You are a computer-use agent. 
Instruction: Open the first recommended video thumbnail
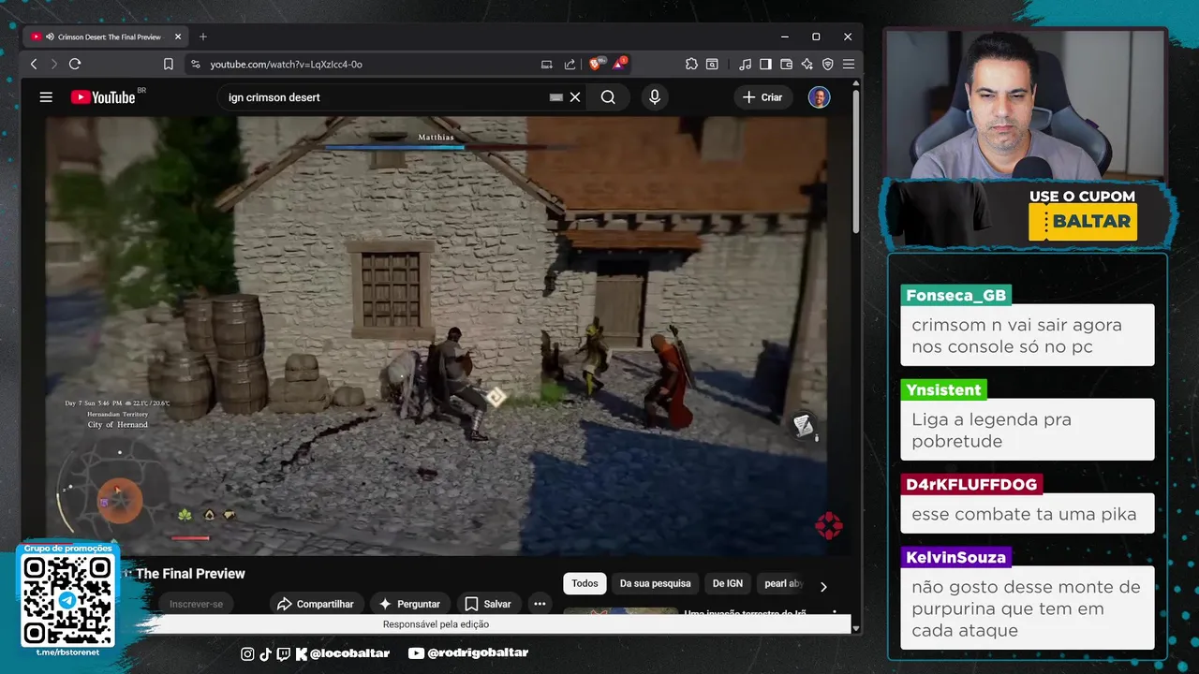620,610
